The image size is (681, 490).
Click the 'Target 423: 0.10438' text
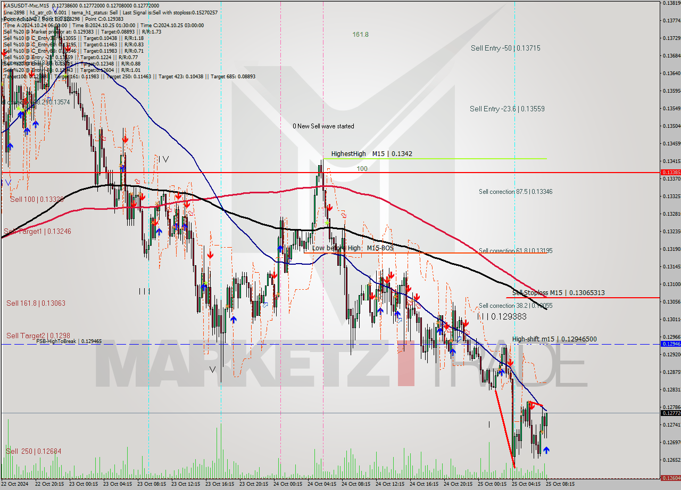pos(183,76)
